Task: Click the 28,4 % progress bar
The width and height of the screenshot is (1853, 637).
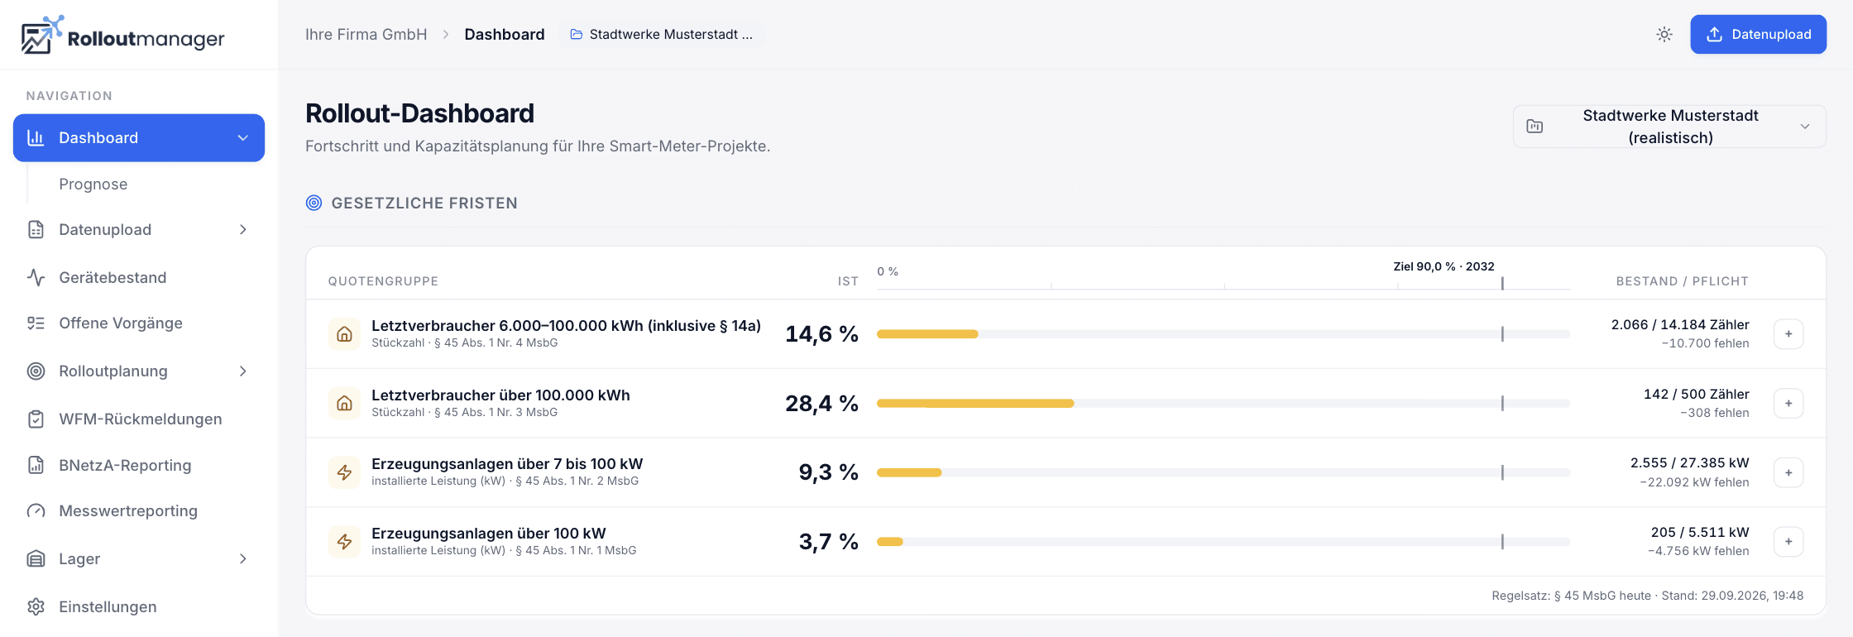Action: 1223,404
